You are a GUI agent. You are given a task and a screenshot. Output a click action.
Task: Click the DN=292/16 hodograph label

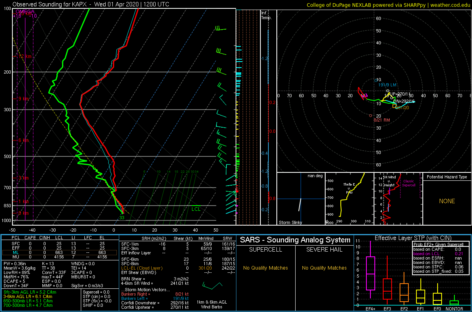(x=404, y=101)
